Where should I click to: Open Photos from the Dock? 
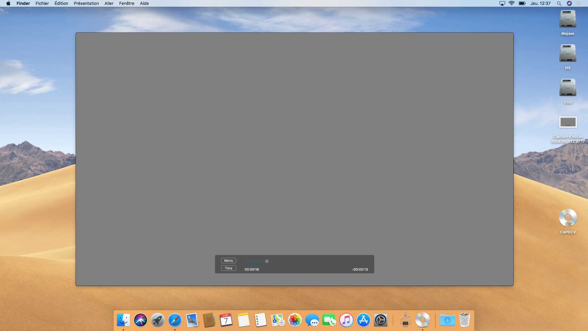tap(295, 320)
